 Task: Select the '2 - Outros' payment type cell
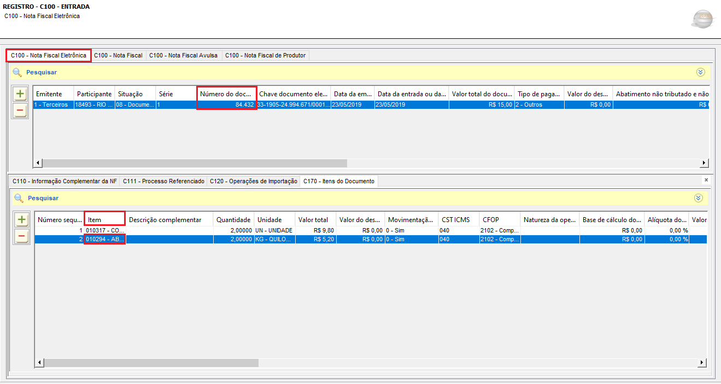[x=539, y=104]
